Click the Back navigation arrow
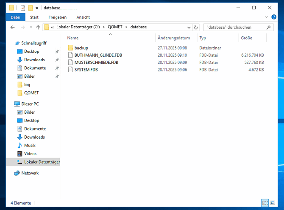 click(x=12, y=27)
